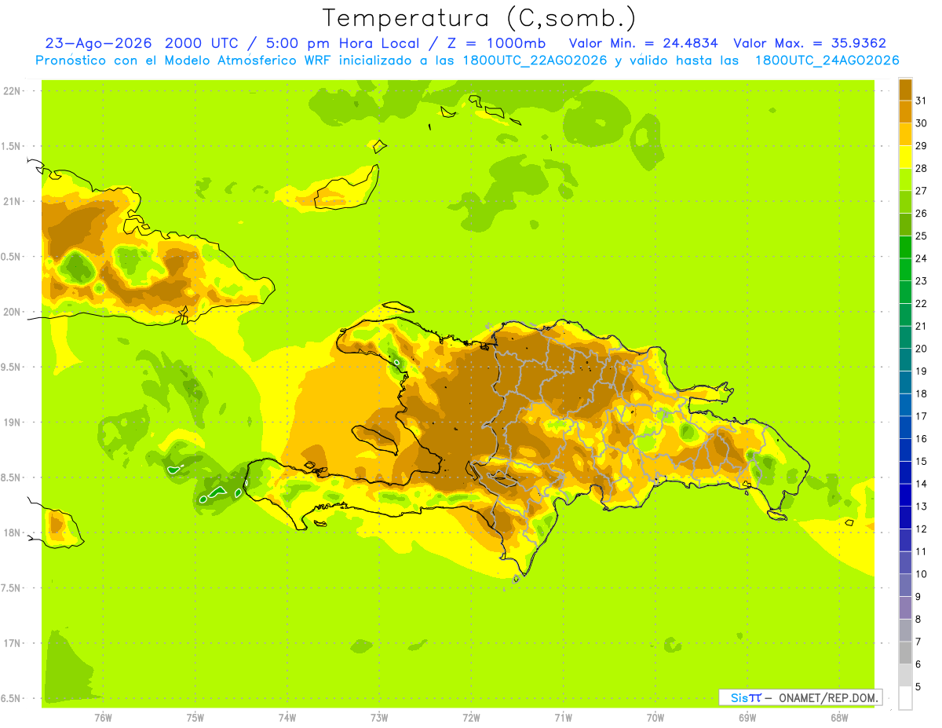
Task: Click the yellow legend band between 28 and 29
Action: (x=905, y=157)
